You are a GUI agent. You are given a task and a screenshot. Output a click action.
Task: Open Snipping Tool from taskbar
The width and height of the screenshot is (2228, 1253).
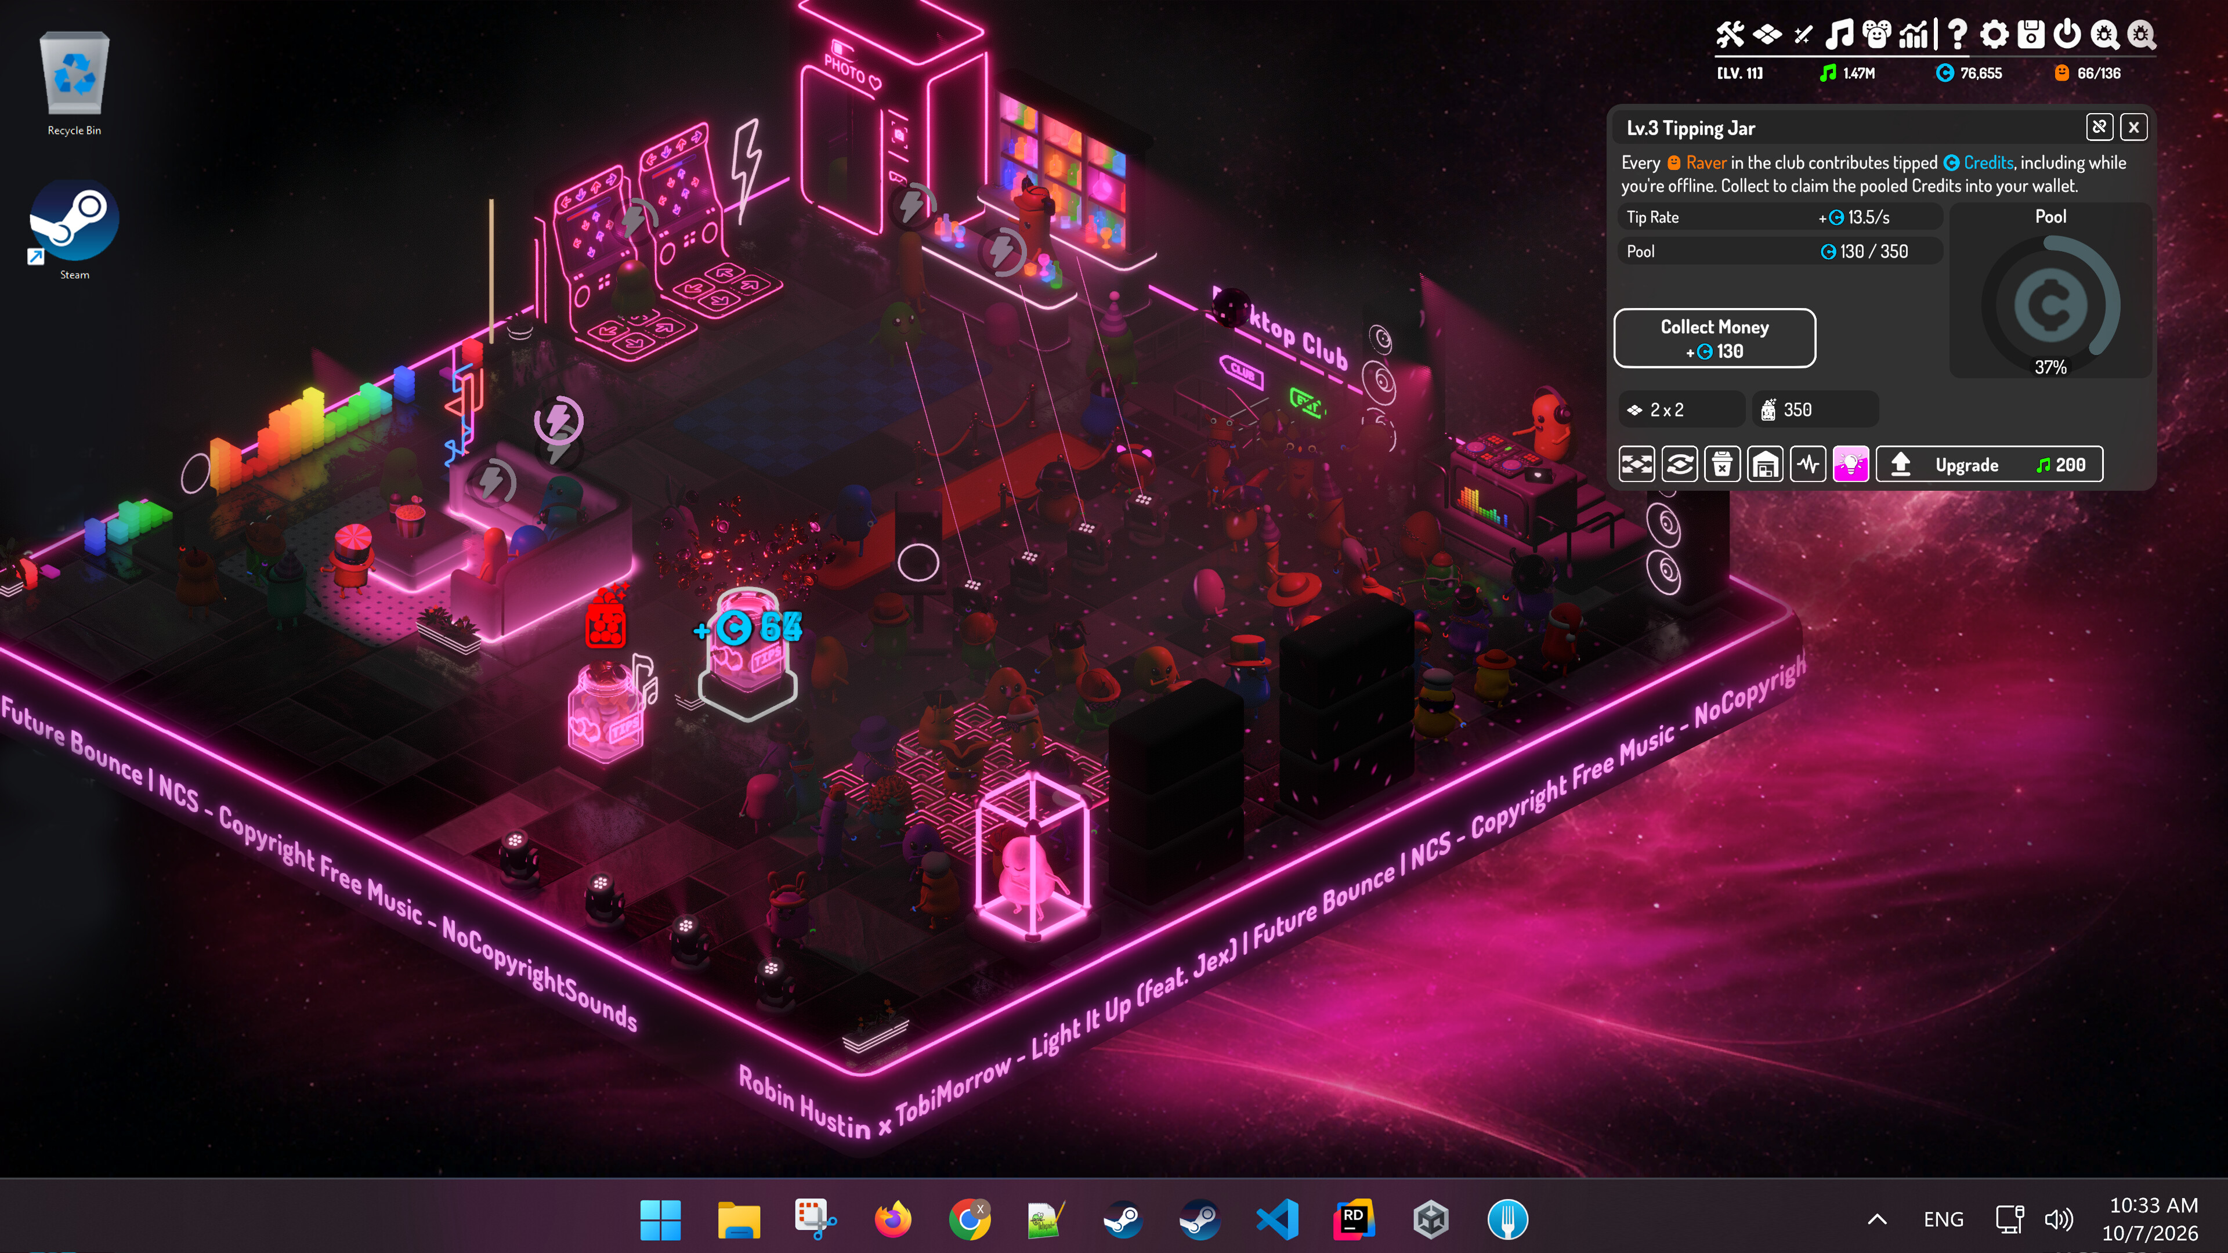[815, 1219]
